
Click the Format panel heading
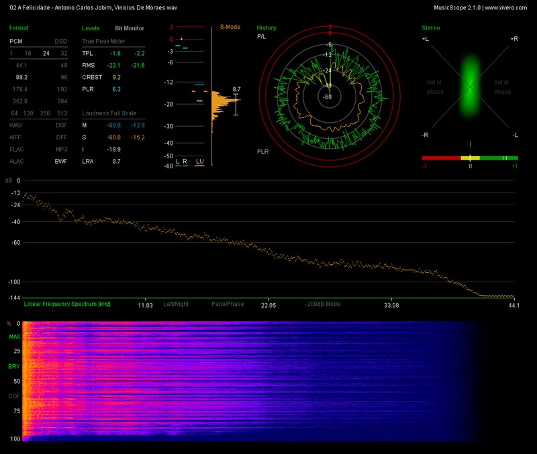19,28
